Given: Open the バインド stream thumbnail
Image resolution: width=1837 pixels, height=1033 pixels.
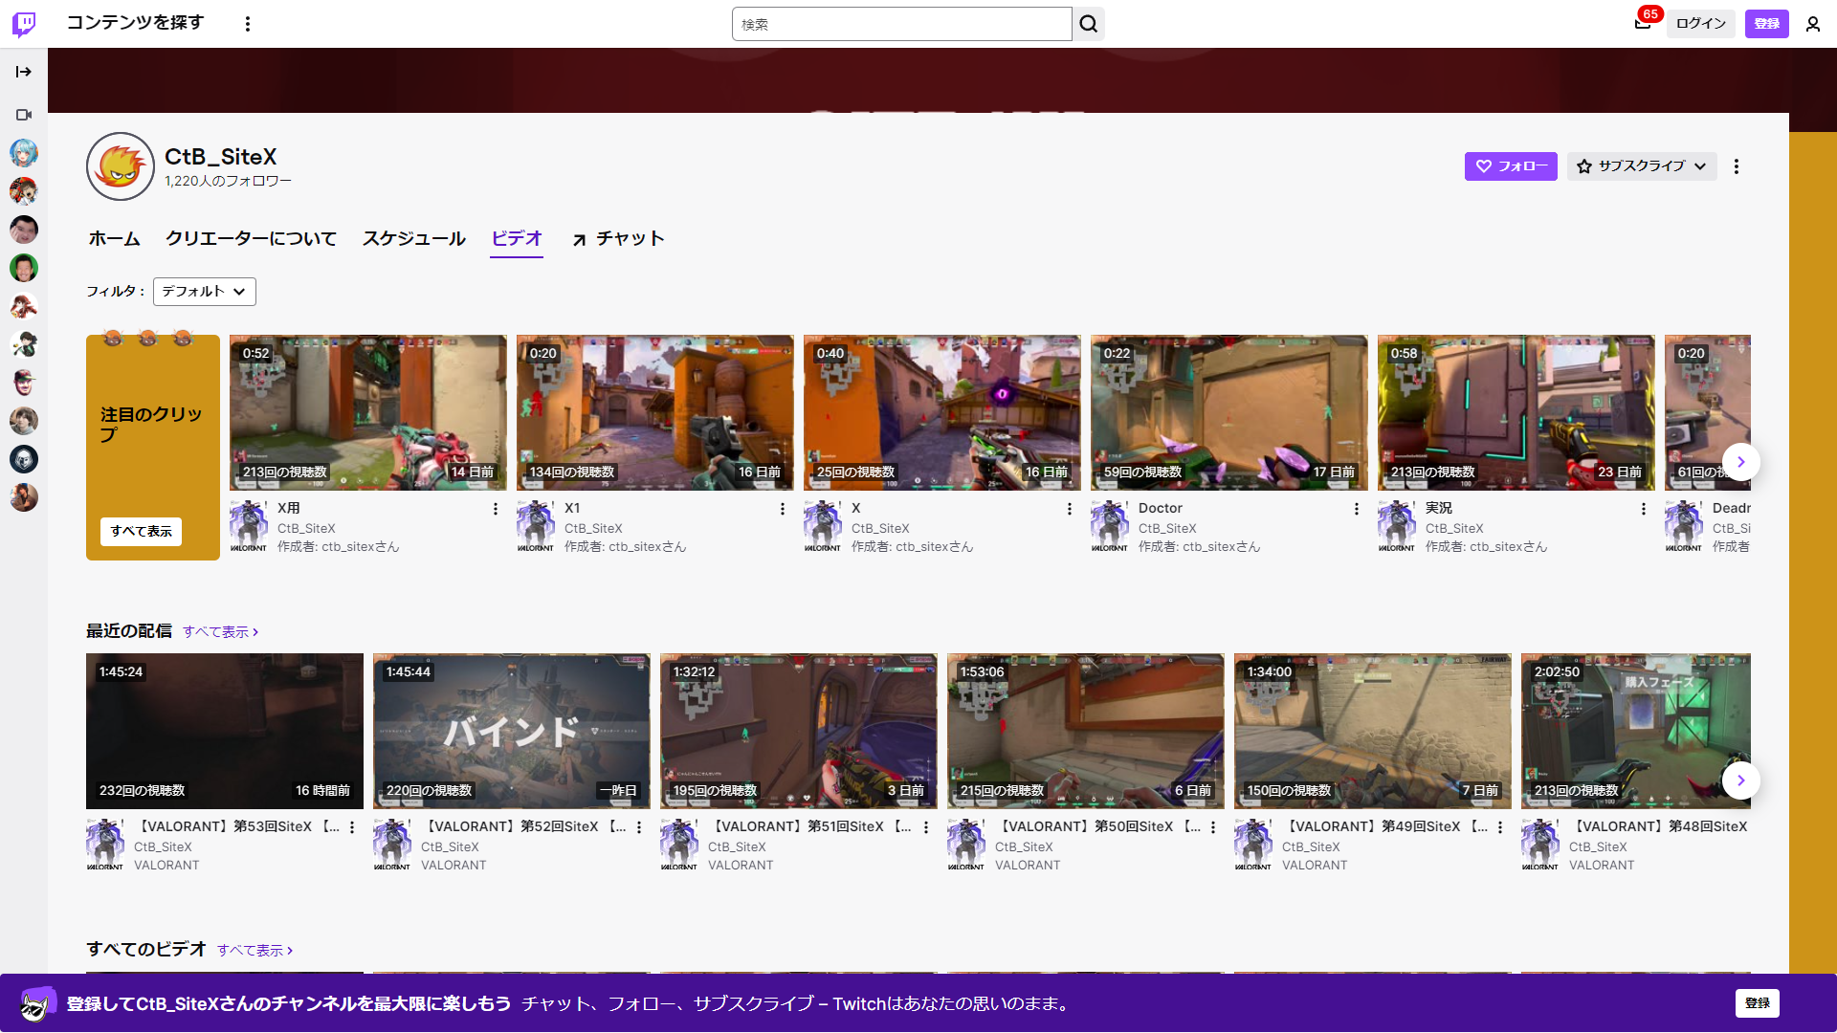Looking at the screenshot, I should point(511,731).
